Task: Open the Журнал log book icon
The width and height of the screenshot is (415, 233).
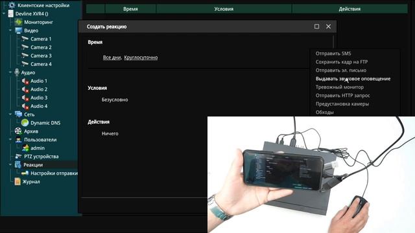Action: pyautogui.click(x=18, y=181)
